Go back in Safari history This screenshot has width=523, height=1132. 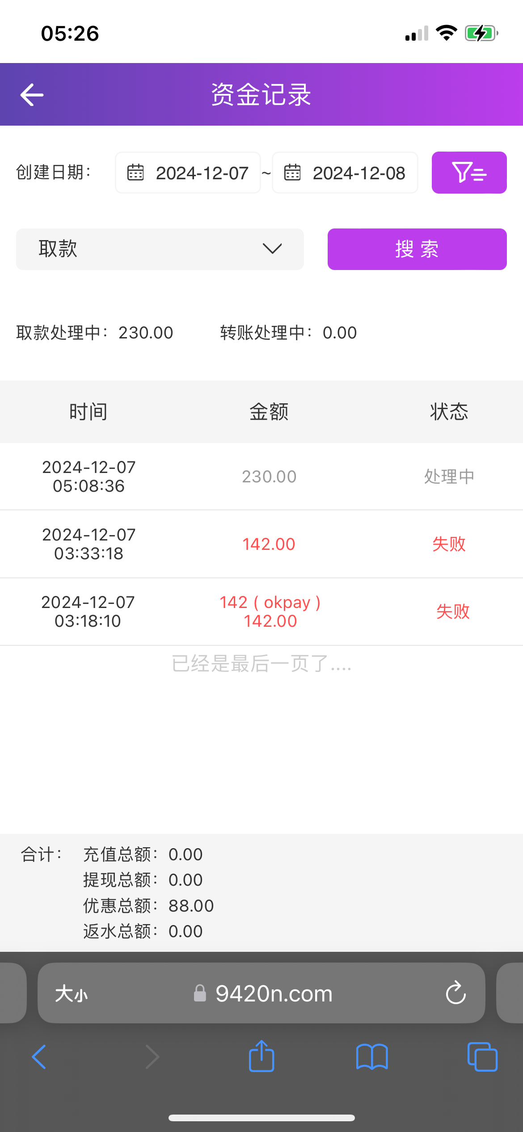[x=39, y=1057]
